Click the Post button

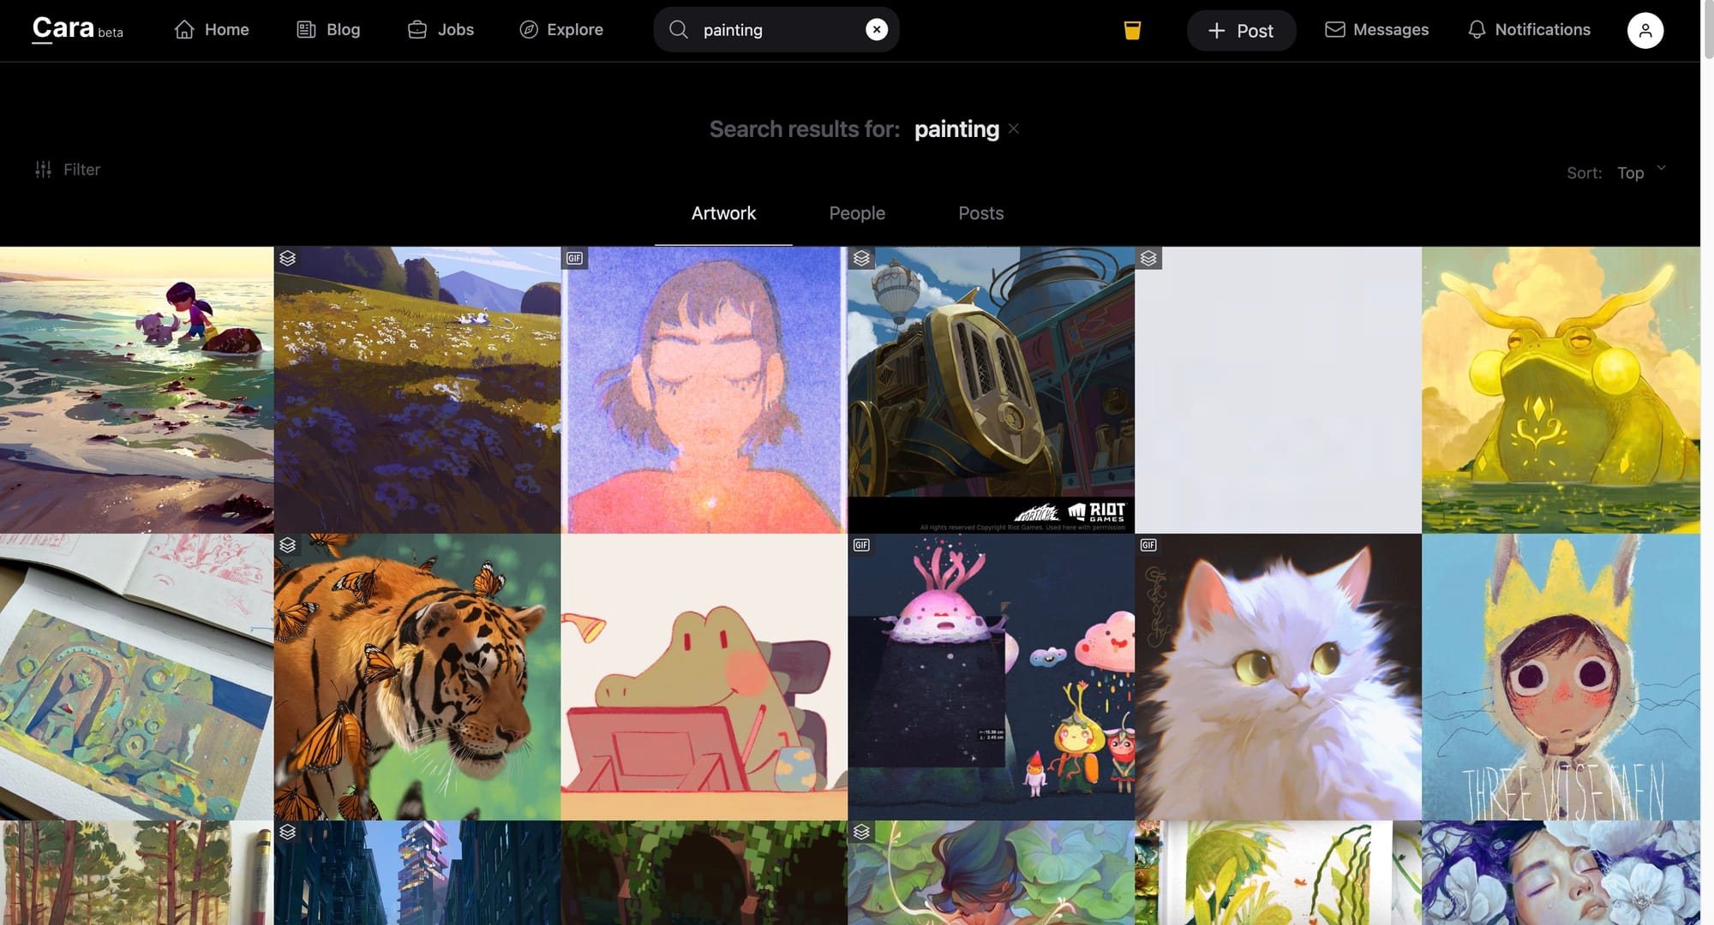click(x=1240, y=31)
